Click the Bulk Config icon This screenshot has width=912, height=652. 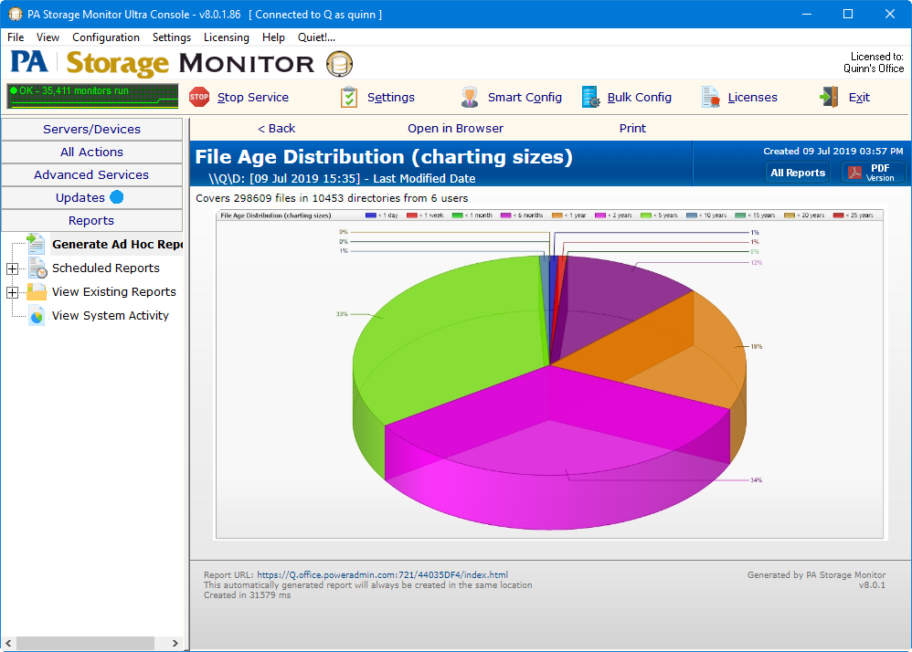591,97
